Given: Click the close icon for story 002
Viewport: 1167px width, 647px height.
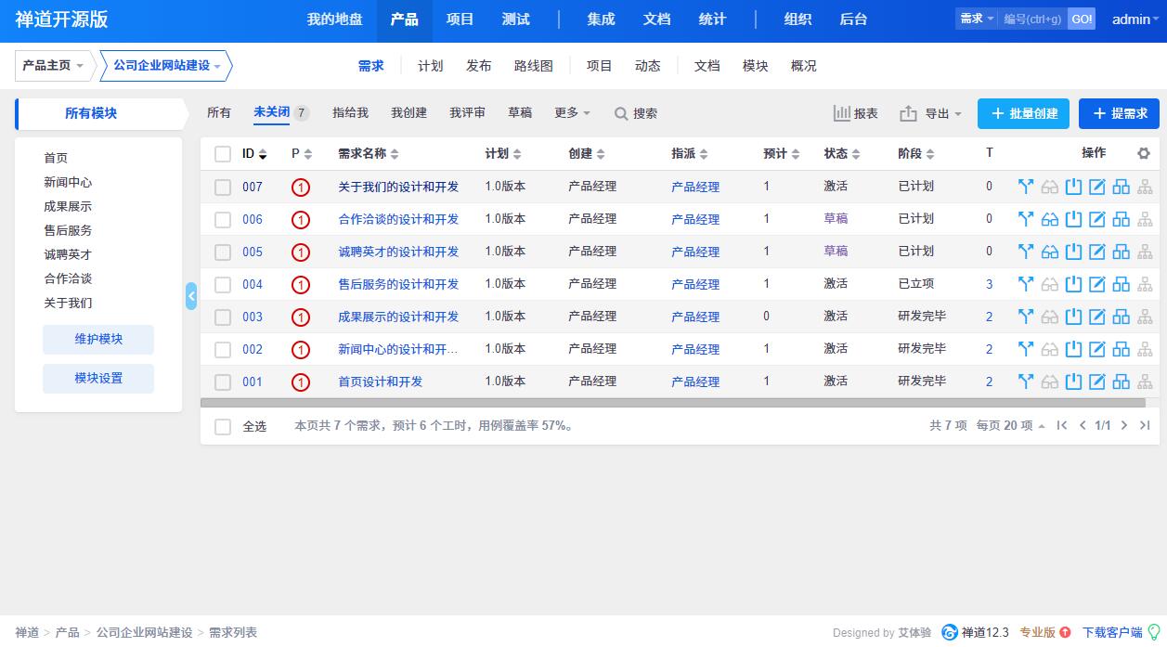Looking at the screenshot, I should point(1074,349).
